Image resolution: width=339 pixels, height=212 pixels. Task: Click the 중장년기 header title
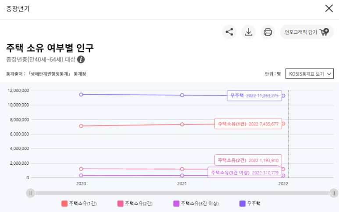pos(18,9)
